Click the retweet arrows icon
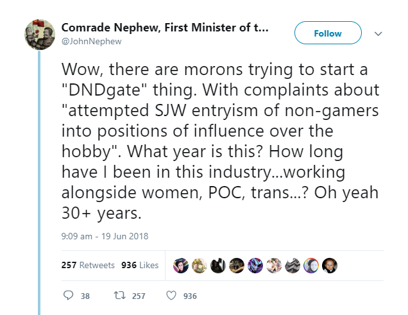Viewport: 408px width, 315px height. (x=119, y=296)
